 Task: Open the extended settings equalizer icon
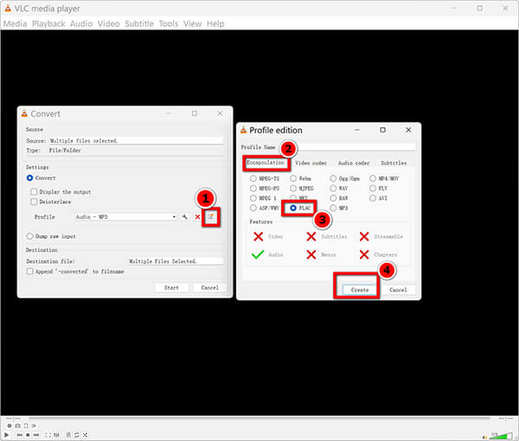(56, 435)
